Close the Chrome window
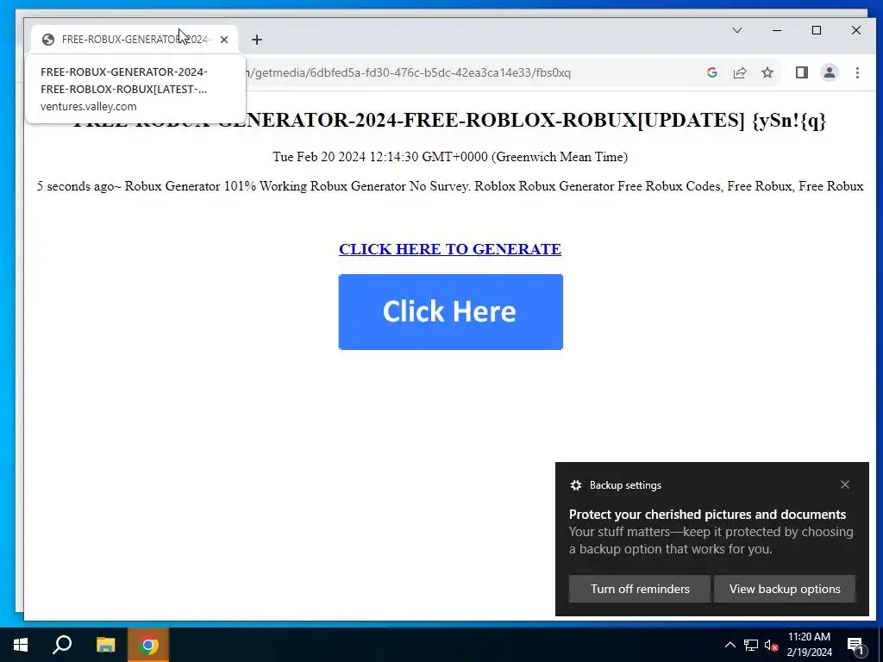 point(856,30)
